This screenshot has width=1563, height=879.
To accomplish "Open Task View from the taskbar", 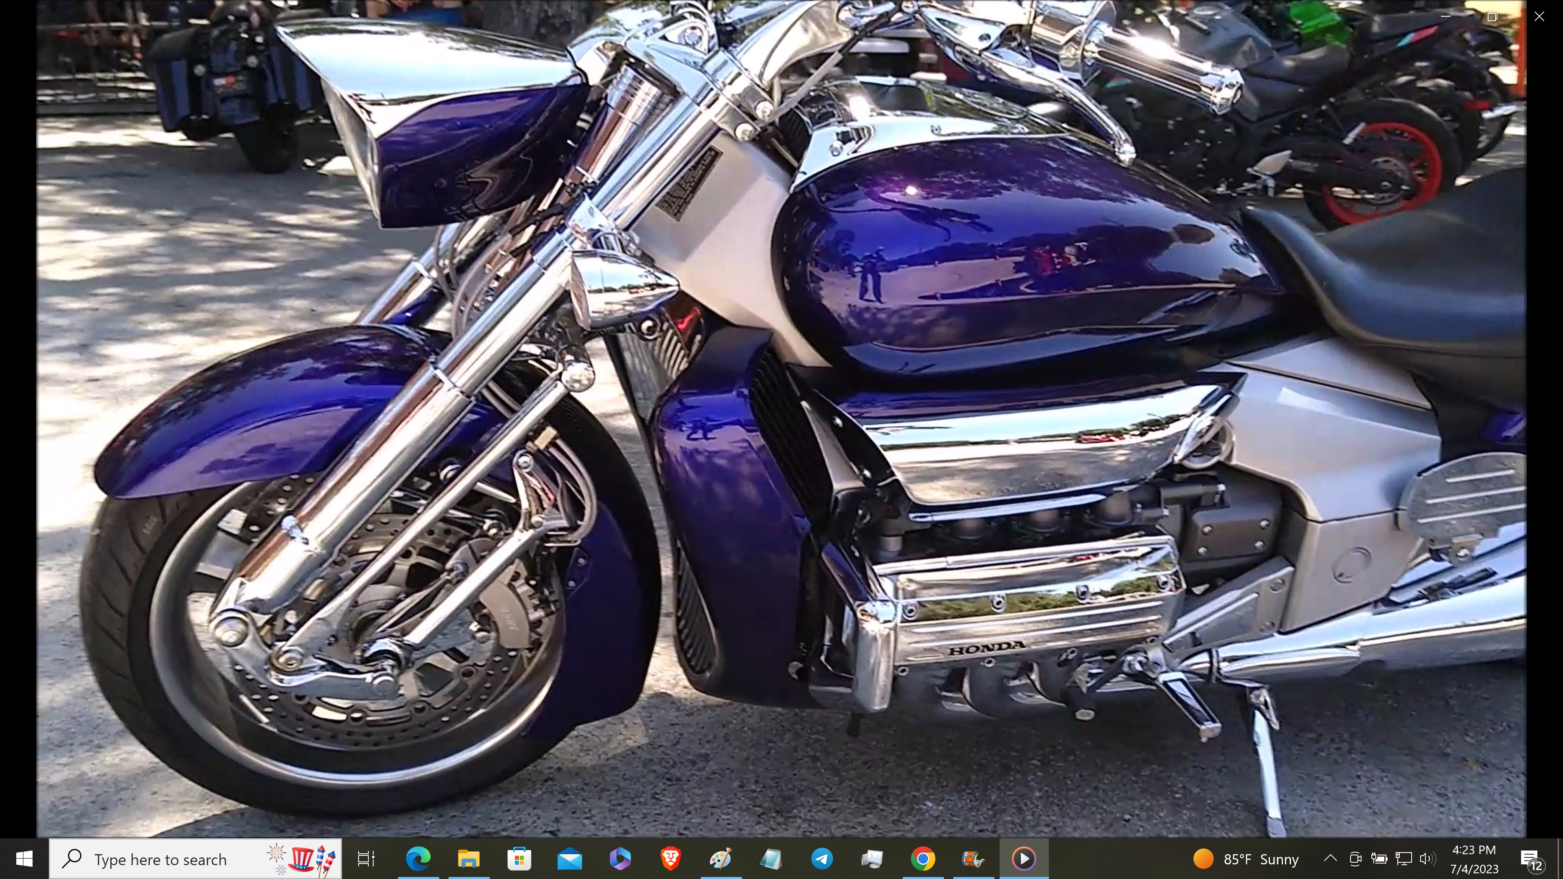I will (x=366, y=858).
